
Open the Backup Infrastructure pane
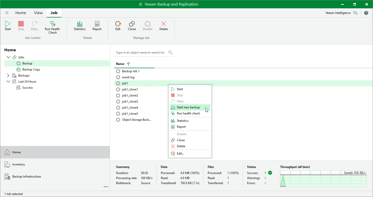pos(55,177)
